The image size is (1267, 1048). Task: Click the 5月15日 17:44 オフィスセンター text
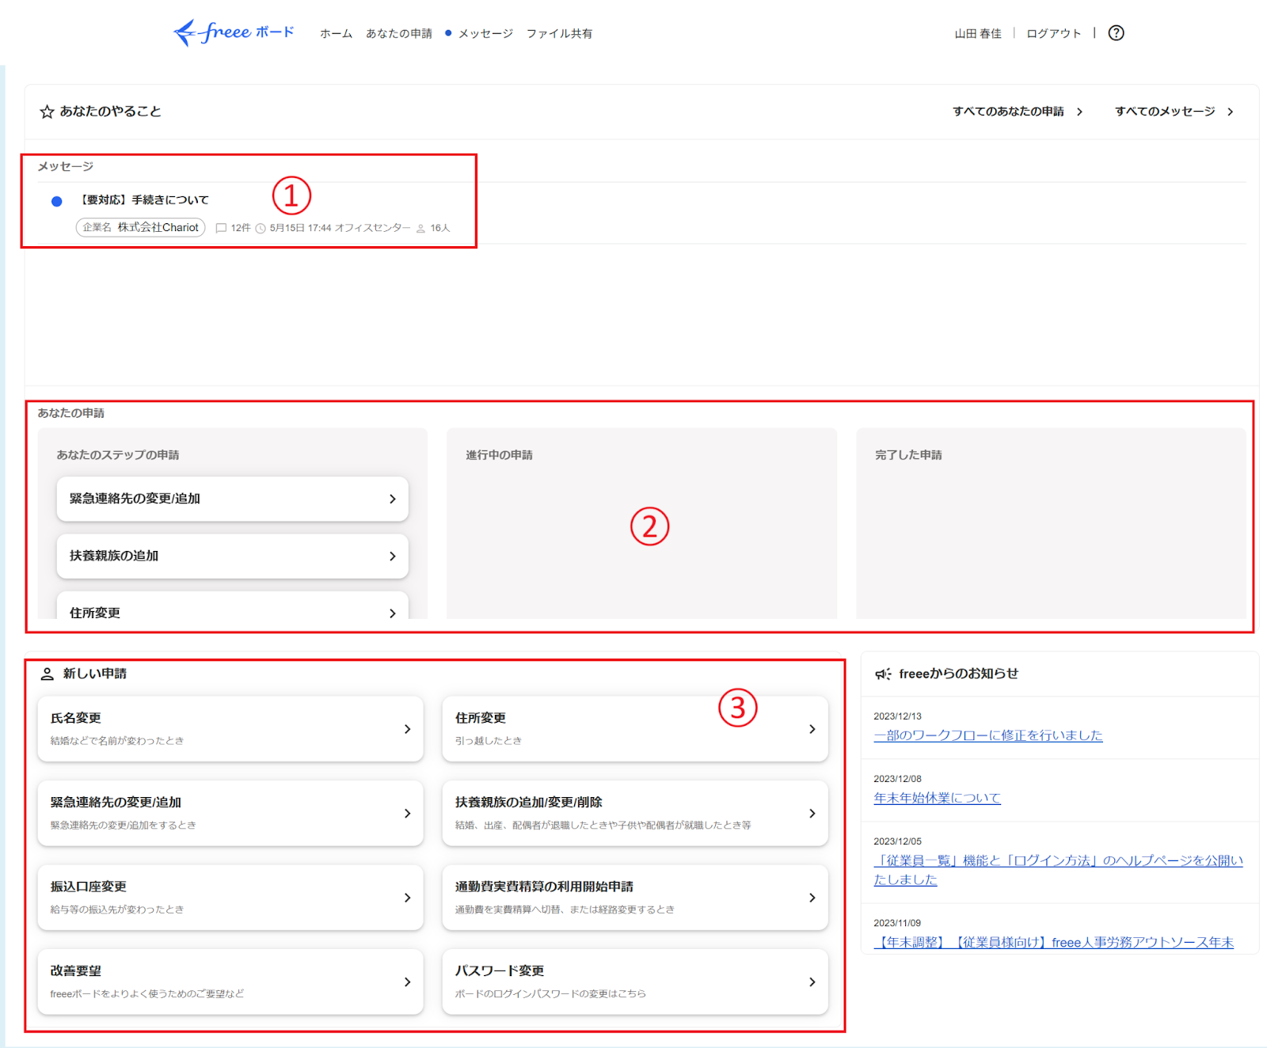click(340, 228)
